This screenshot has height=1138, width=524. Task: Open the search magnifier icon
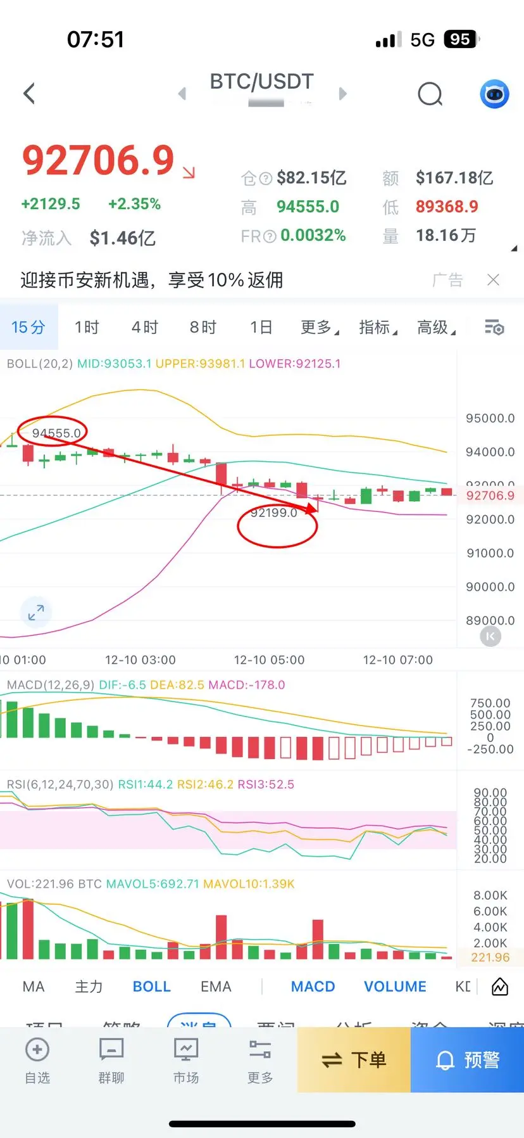point(430,94)
